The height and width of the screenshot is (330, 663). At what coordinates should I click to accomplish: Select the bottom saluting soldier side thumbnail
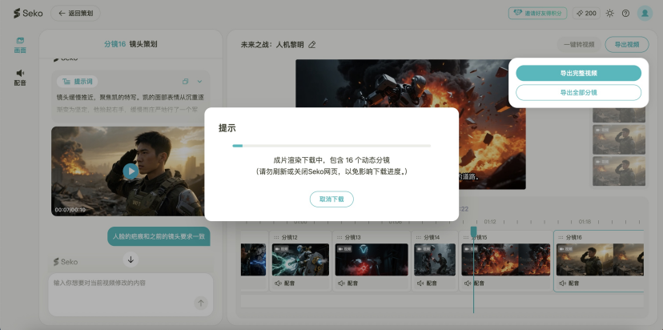coord(619,171)
